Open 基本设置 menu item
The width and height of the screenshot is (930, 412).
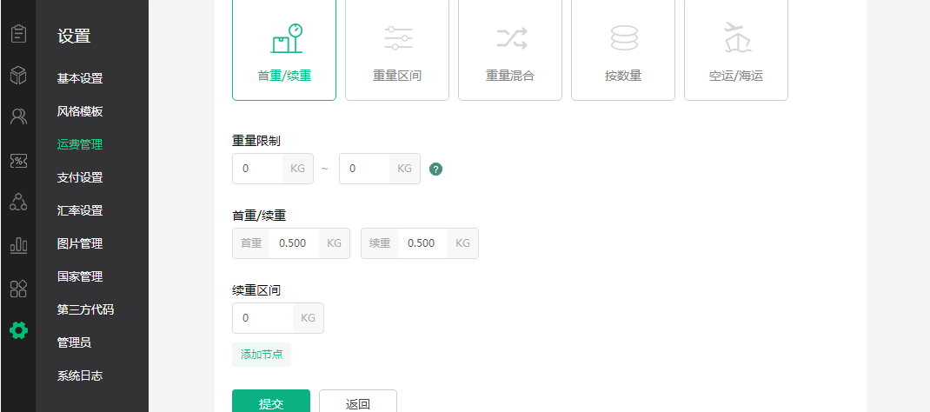click(x=80, y=78)
